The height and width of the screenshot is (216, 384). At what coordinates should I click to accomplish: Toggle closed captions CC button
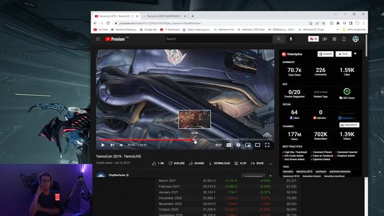[x=229, y=145]
